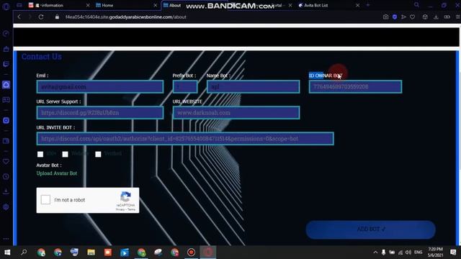Viewport: 461px width, 259px height.
Task: Click the Opera menu logo top-left
Action: [6, 6]
